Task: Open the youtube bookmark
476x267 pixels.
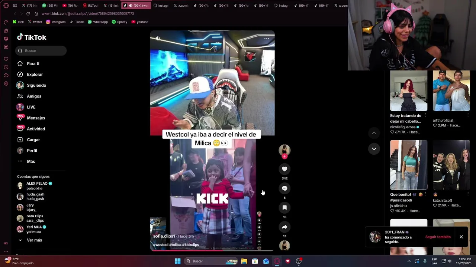Action: tap(140, 22)
